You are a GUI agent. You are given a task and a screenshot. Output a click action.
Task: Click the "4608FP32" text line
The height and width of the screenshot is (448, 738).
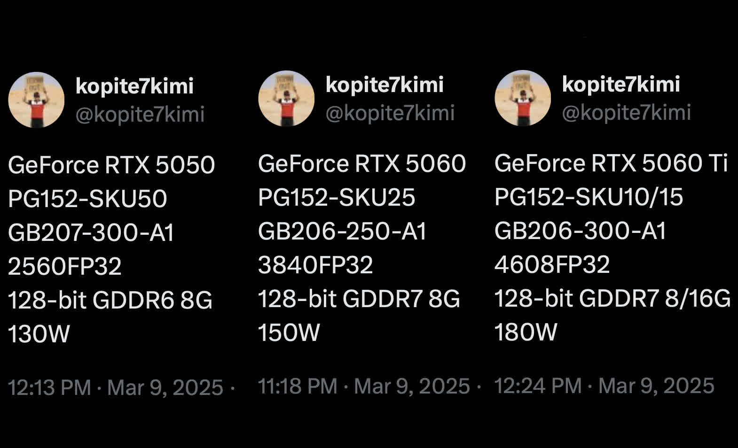tap(552, 264)
